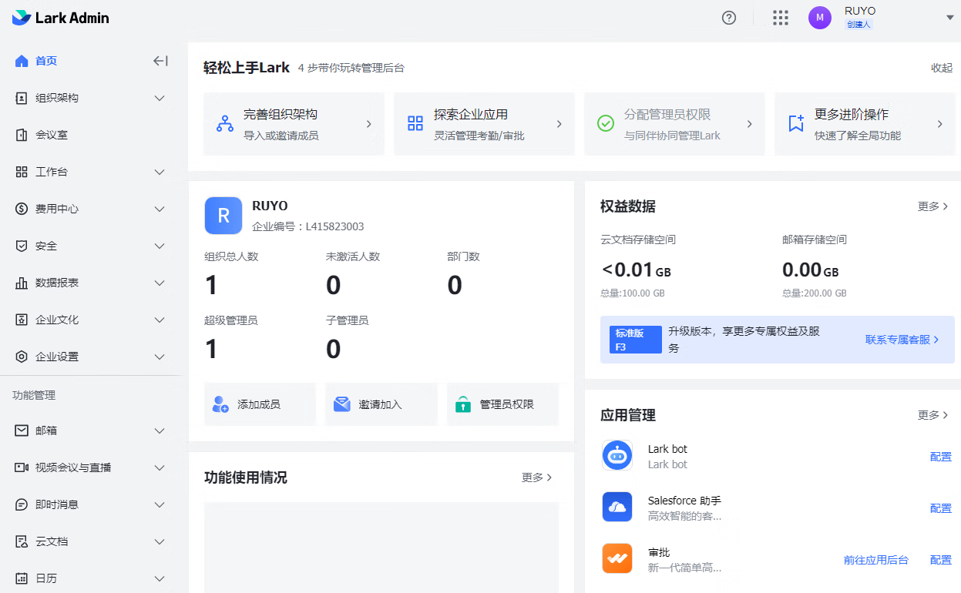Click the blue R company avatar

pyautogui.click(x=223, y=216)
